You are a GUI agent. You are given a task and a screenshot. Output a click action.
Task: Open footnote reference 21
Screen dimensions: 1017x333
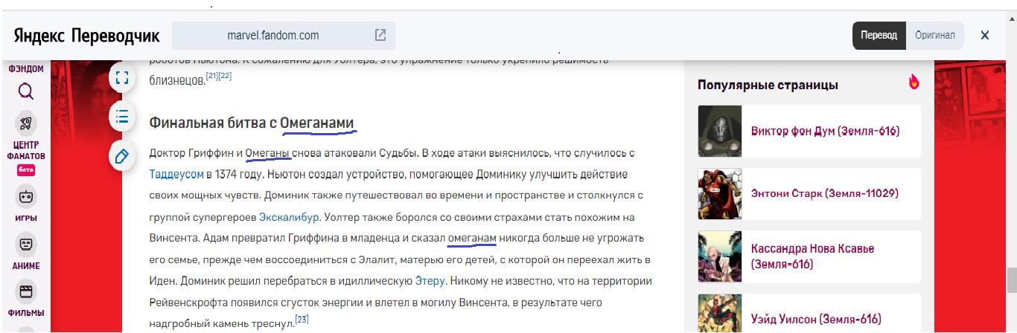pos(212,76)
